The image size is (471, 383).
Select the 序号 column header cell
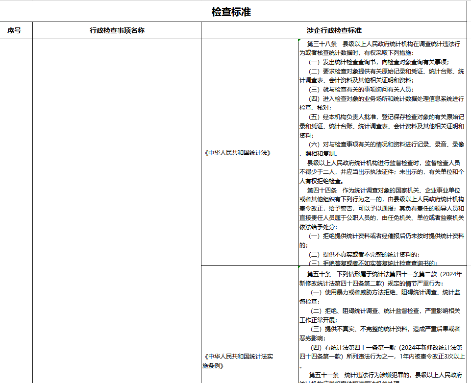point(14,30)
